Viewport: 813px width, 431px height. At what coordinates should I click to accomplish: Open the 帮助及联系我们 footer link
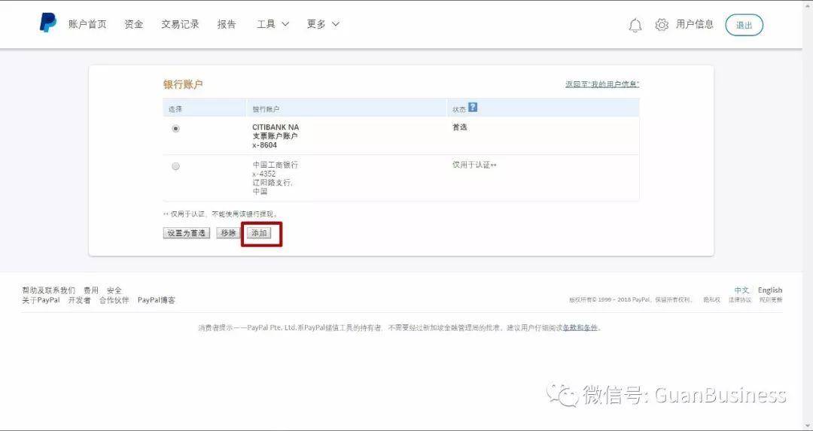click(x=48, y=290)
